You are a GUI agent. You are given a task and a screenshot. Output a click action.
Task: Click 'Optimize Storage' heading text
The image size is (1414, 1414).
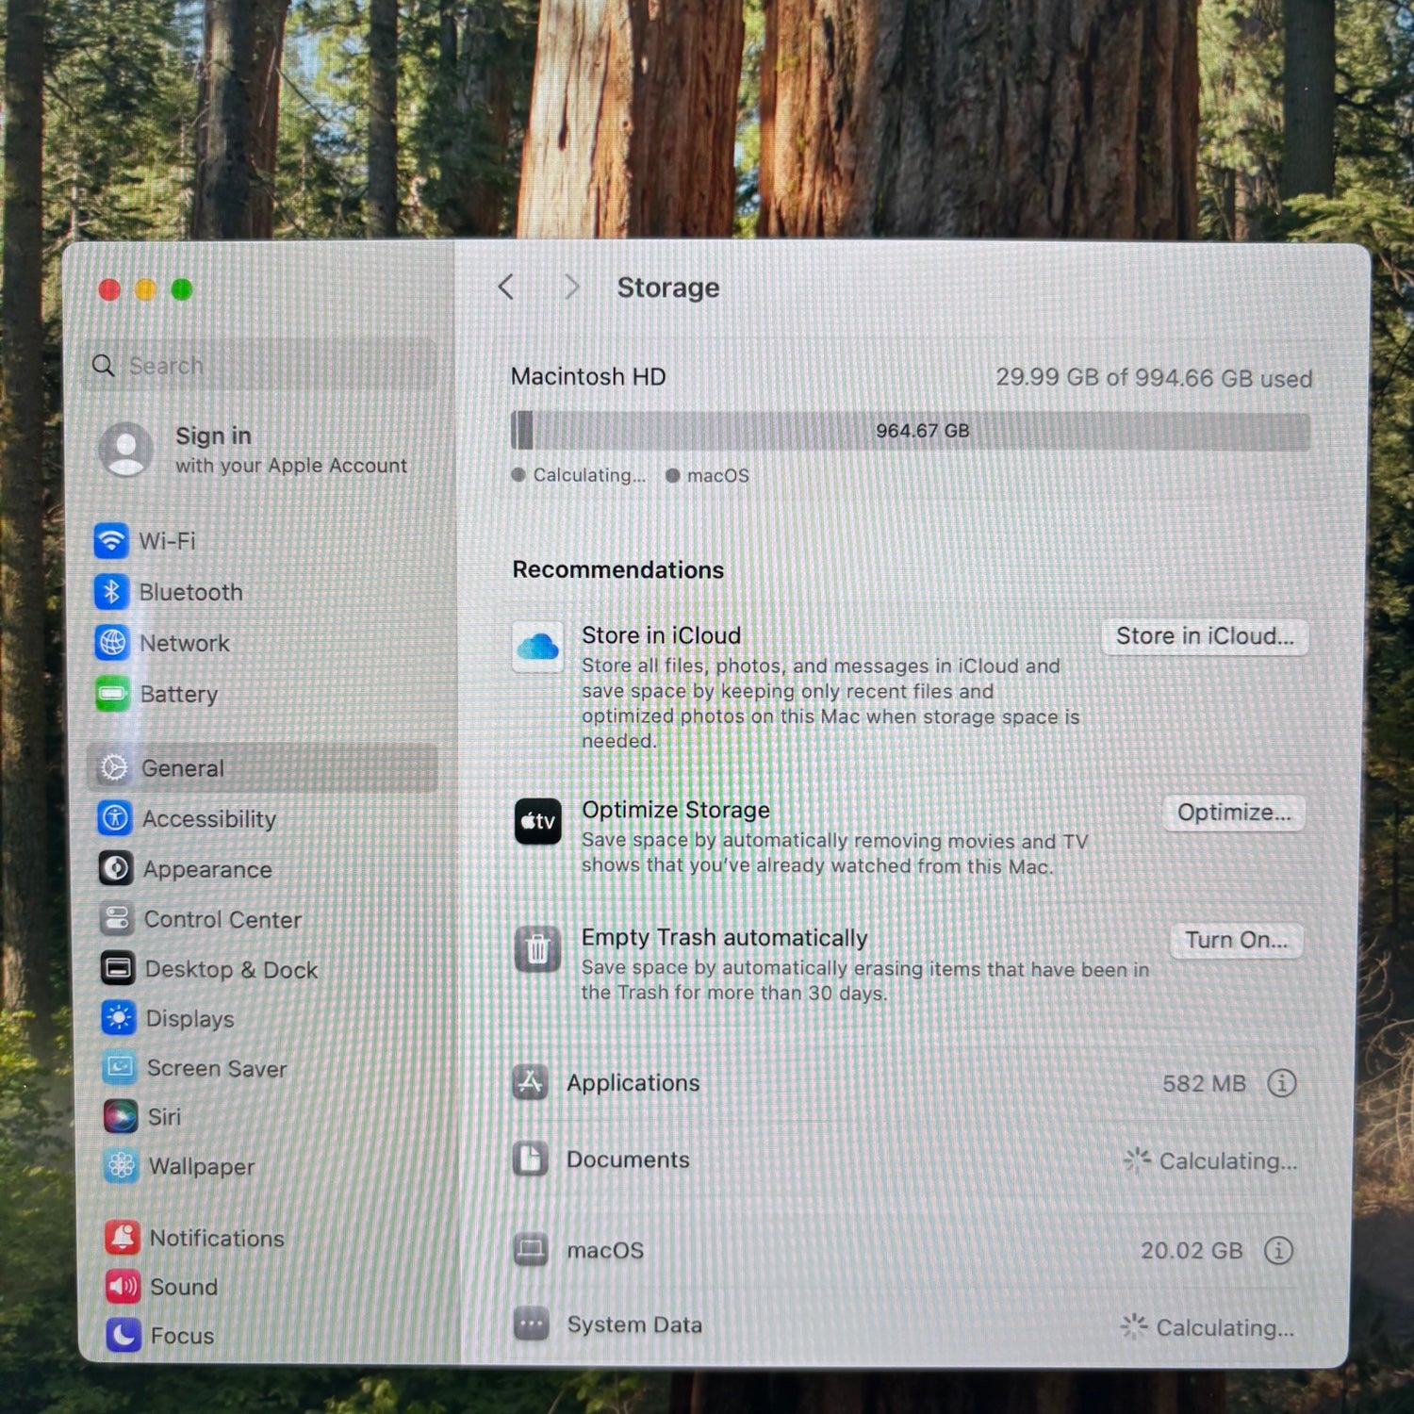676,810
